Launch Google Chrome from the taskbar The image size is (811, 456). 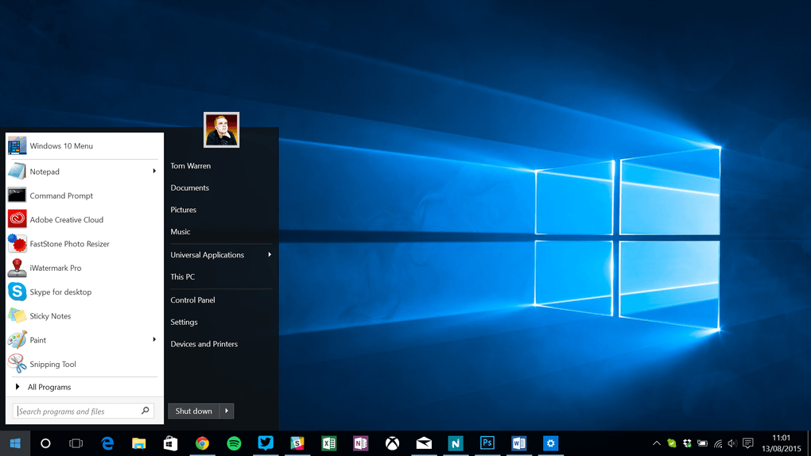[203, 443]
